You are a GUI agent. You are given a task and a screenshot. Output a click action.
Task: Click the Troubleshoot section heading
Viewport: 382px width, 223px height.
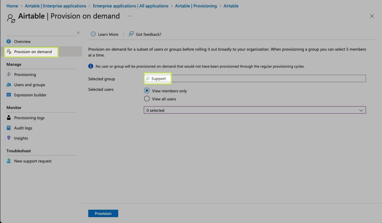(19, 151)
